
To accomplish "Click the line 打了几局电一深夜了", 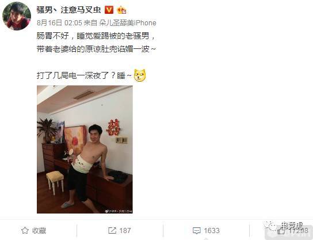I will [84, 75].
